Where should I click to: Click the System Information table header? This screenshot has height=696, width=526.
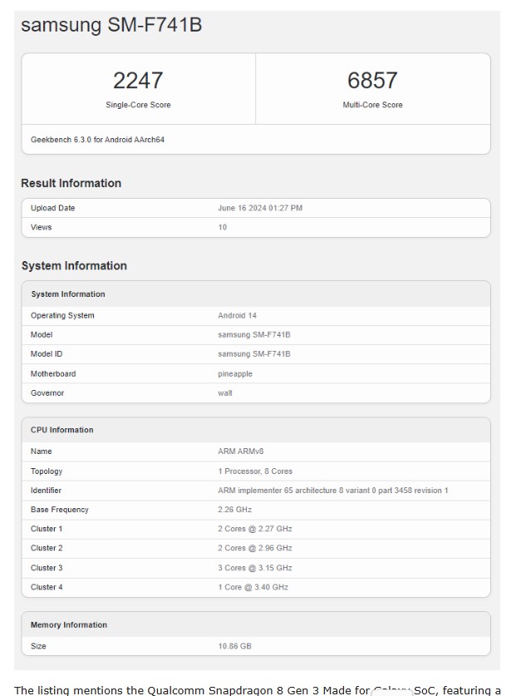click(x=68, y=294)
